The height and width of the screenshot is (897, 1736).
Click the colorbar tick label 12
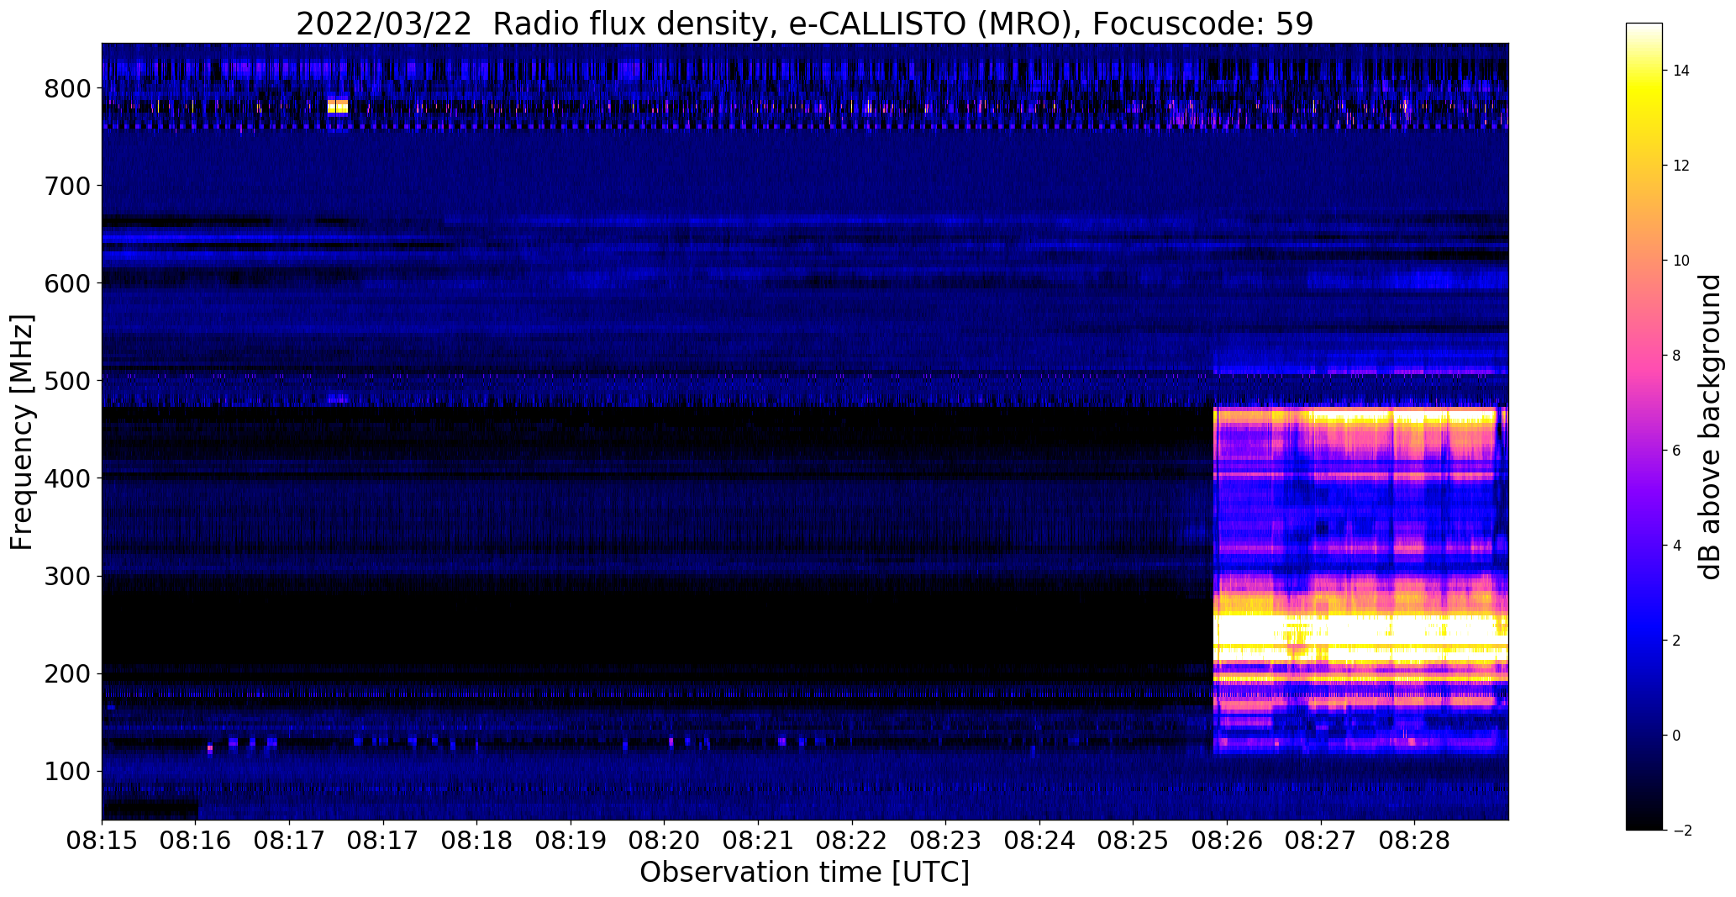click(1681, 166)
